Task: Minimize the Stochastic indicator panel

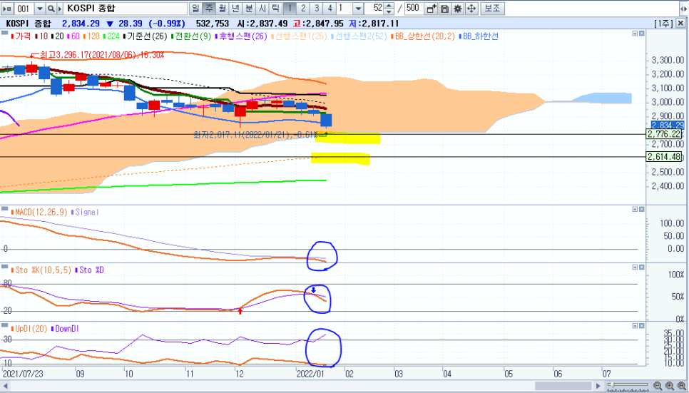Action: [635, 267]
